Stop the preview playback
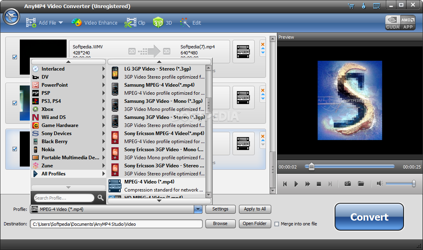Image resolution: width=423 pixels, height=250 pixels. pyautogui.click(x=318, y=184)
